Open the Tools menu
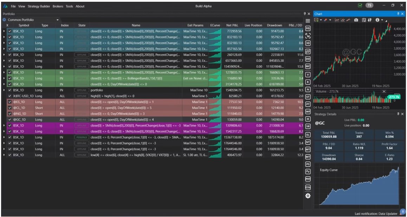 coord(69,6)
